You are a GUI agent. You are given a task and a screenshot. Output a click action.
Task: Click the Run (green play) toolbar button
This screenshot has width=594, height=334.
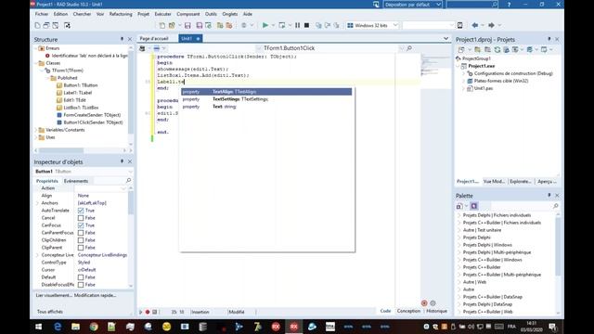(265, 25)
